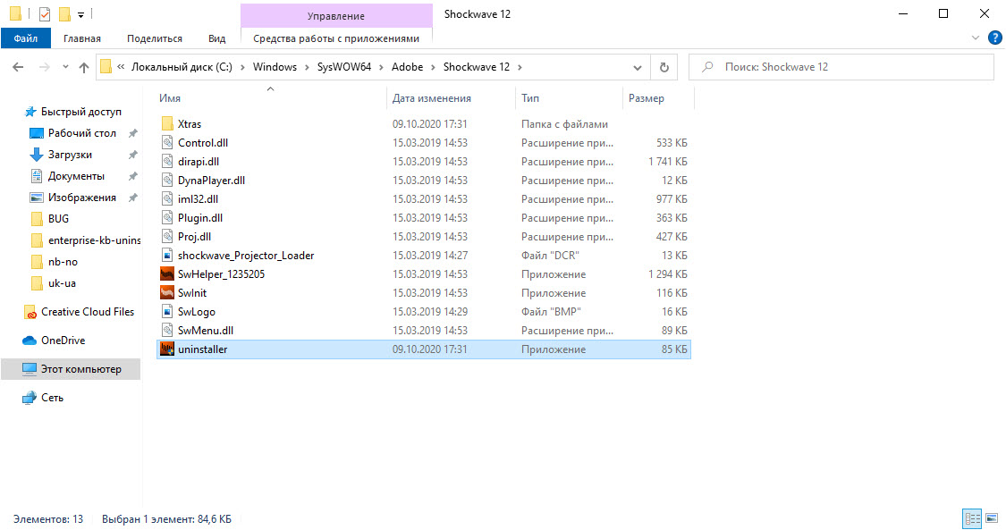Click the Properties quick access toolbar icon
The height and width of the screenshot is (530, 1006).
45,13
